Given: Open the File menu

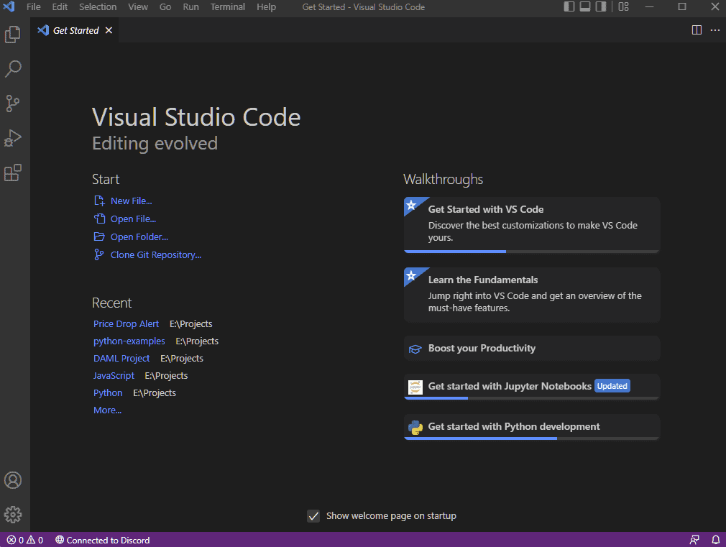Looking at the screenshot, I should [x=33, y=7].
